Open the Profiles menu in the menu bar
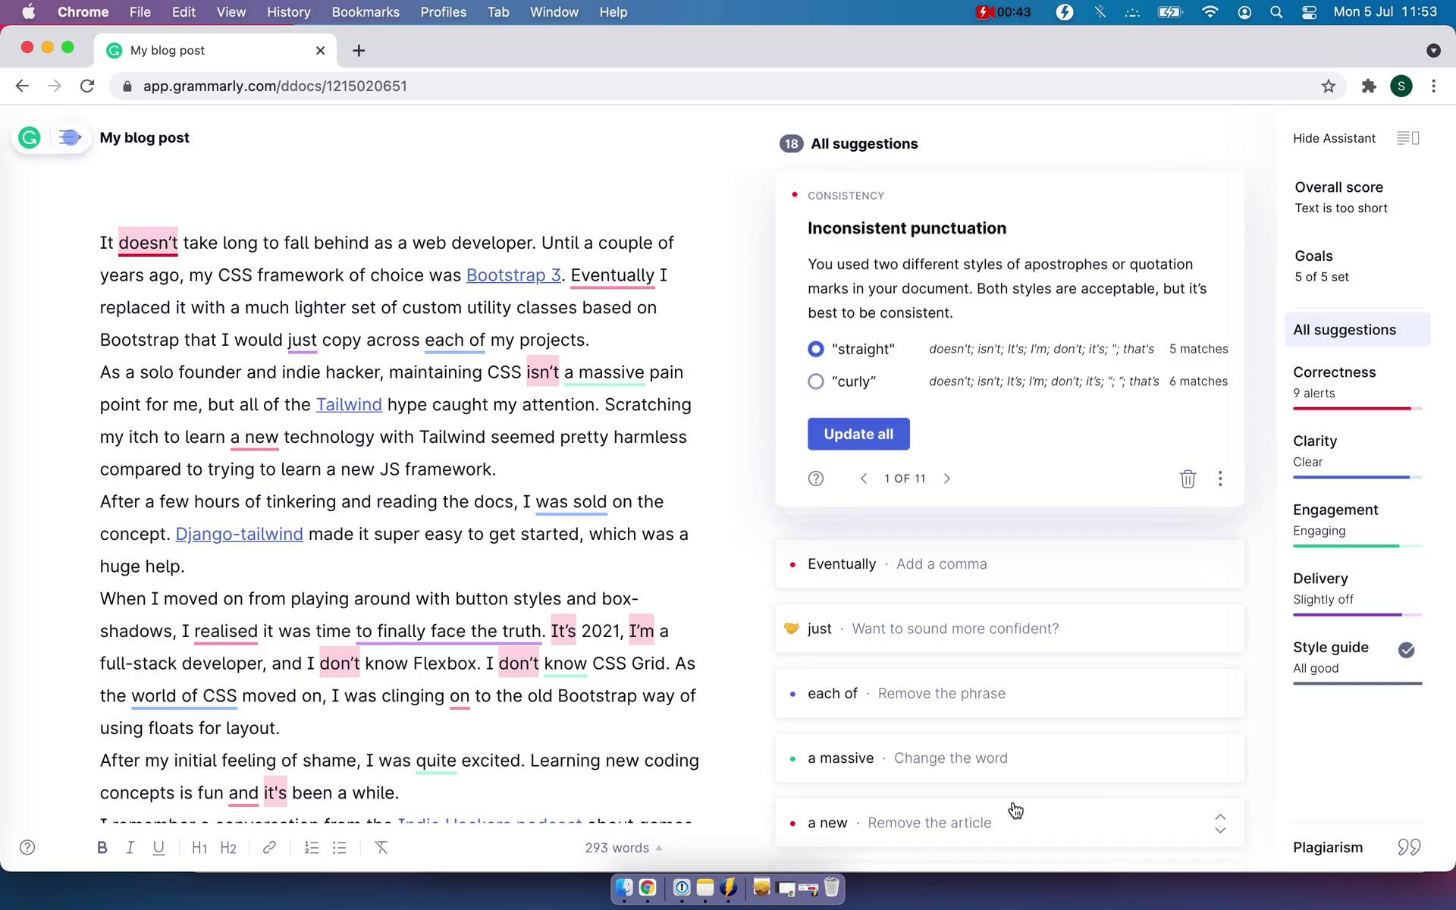1456x910 pixels. [x=444, y=12]
